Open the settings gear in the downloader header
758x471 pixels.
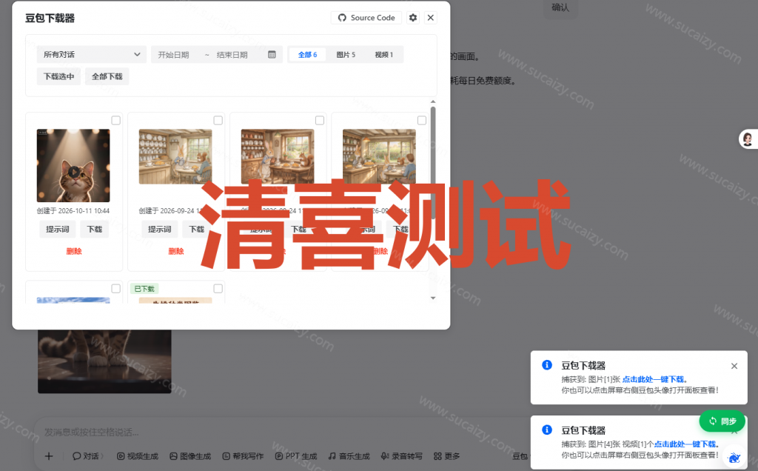point(413,18)
